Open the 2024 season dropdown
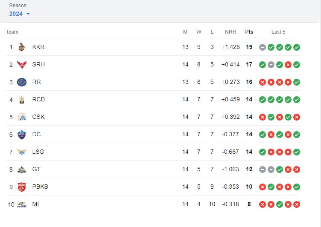Viewport: 321px width, 227px height. 16,14
